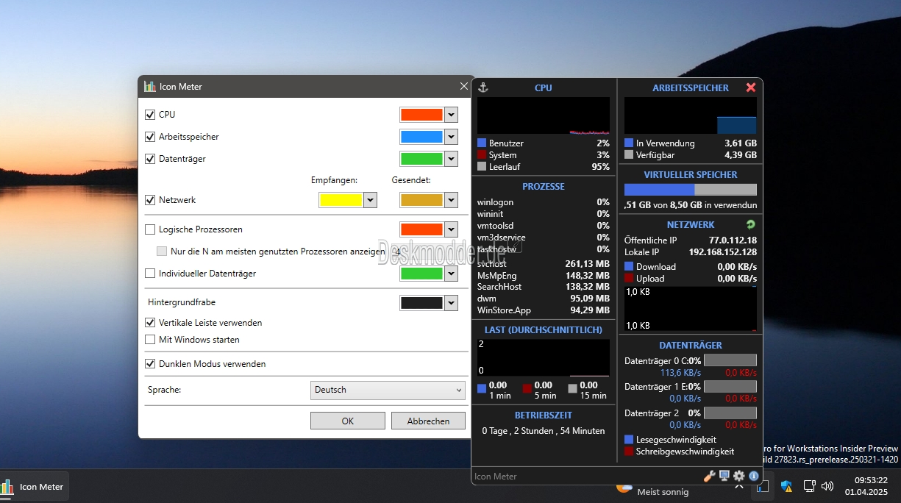The width and height of the screenshot is (901, 503).
Task: Refresh network info with green arrow icon
Action: tap(750, 225)
